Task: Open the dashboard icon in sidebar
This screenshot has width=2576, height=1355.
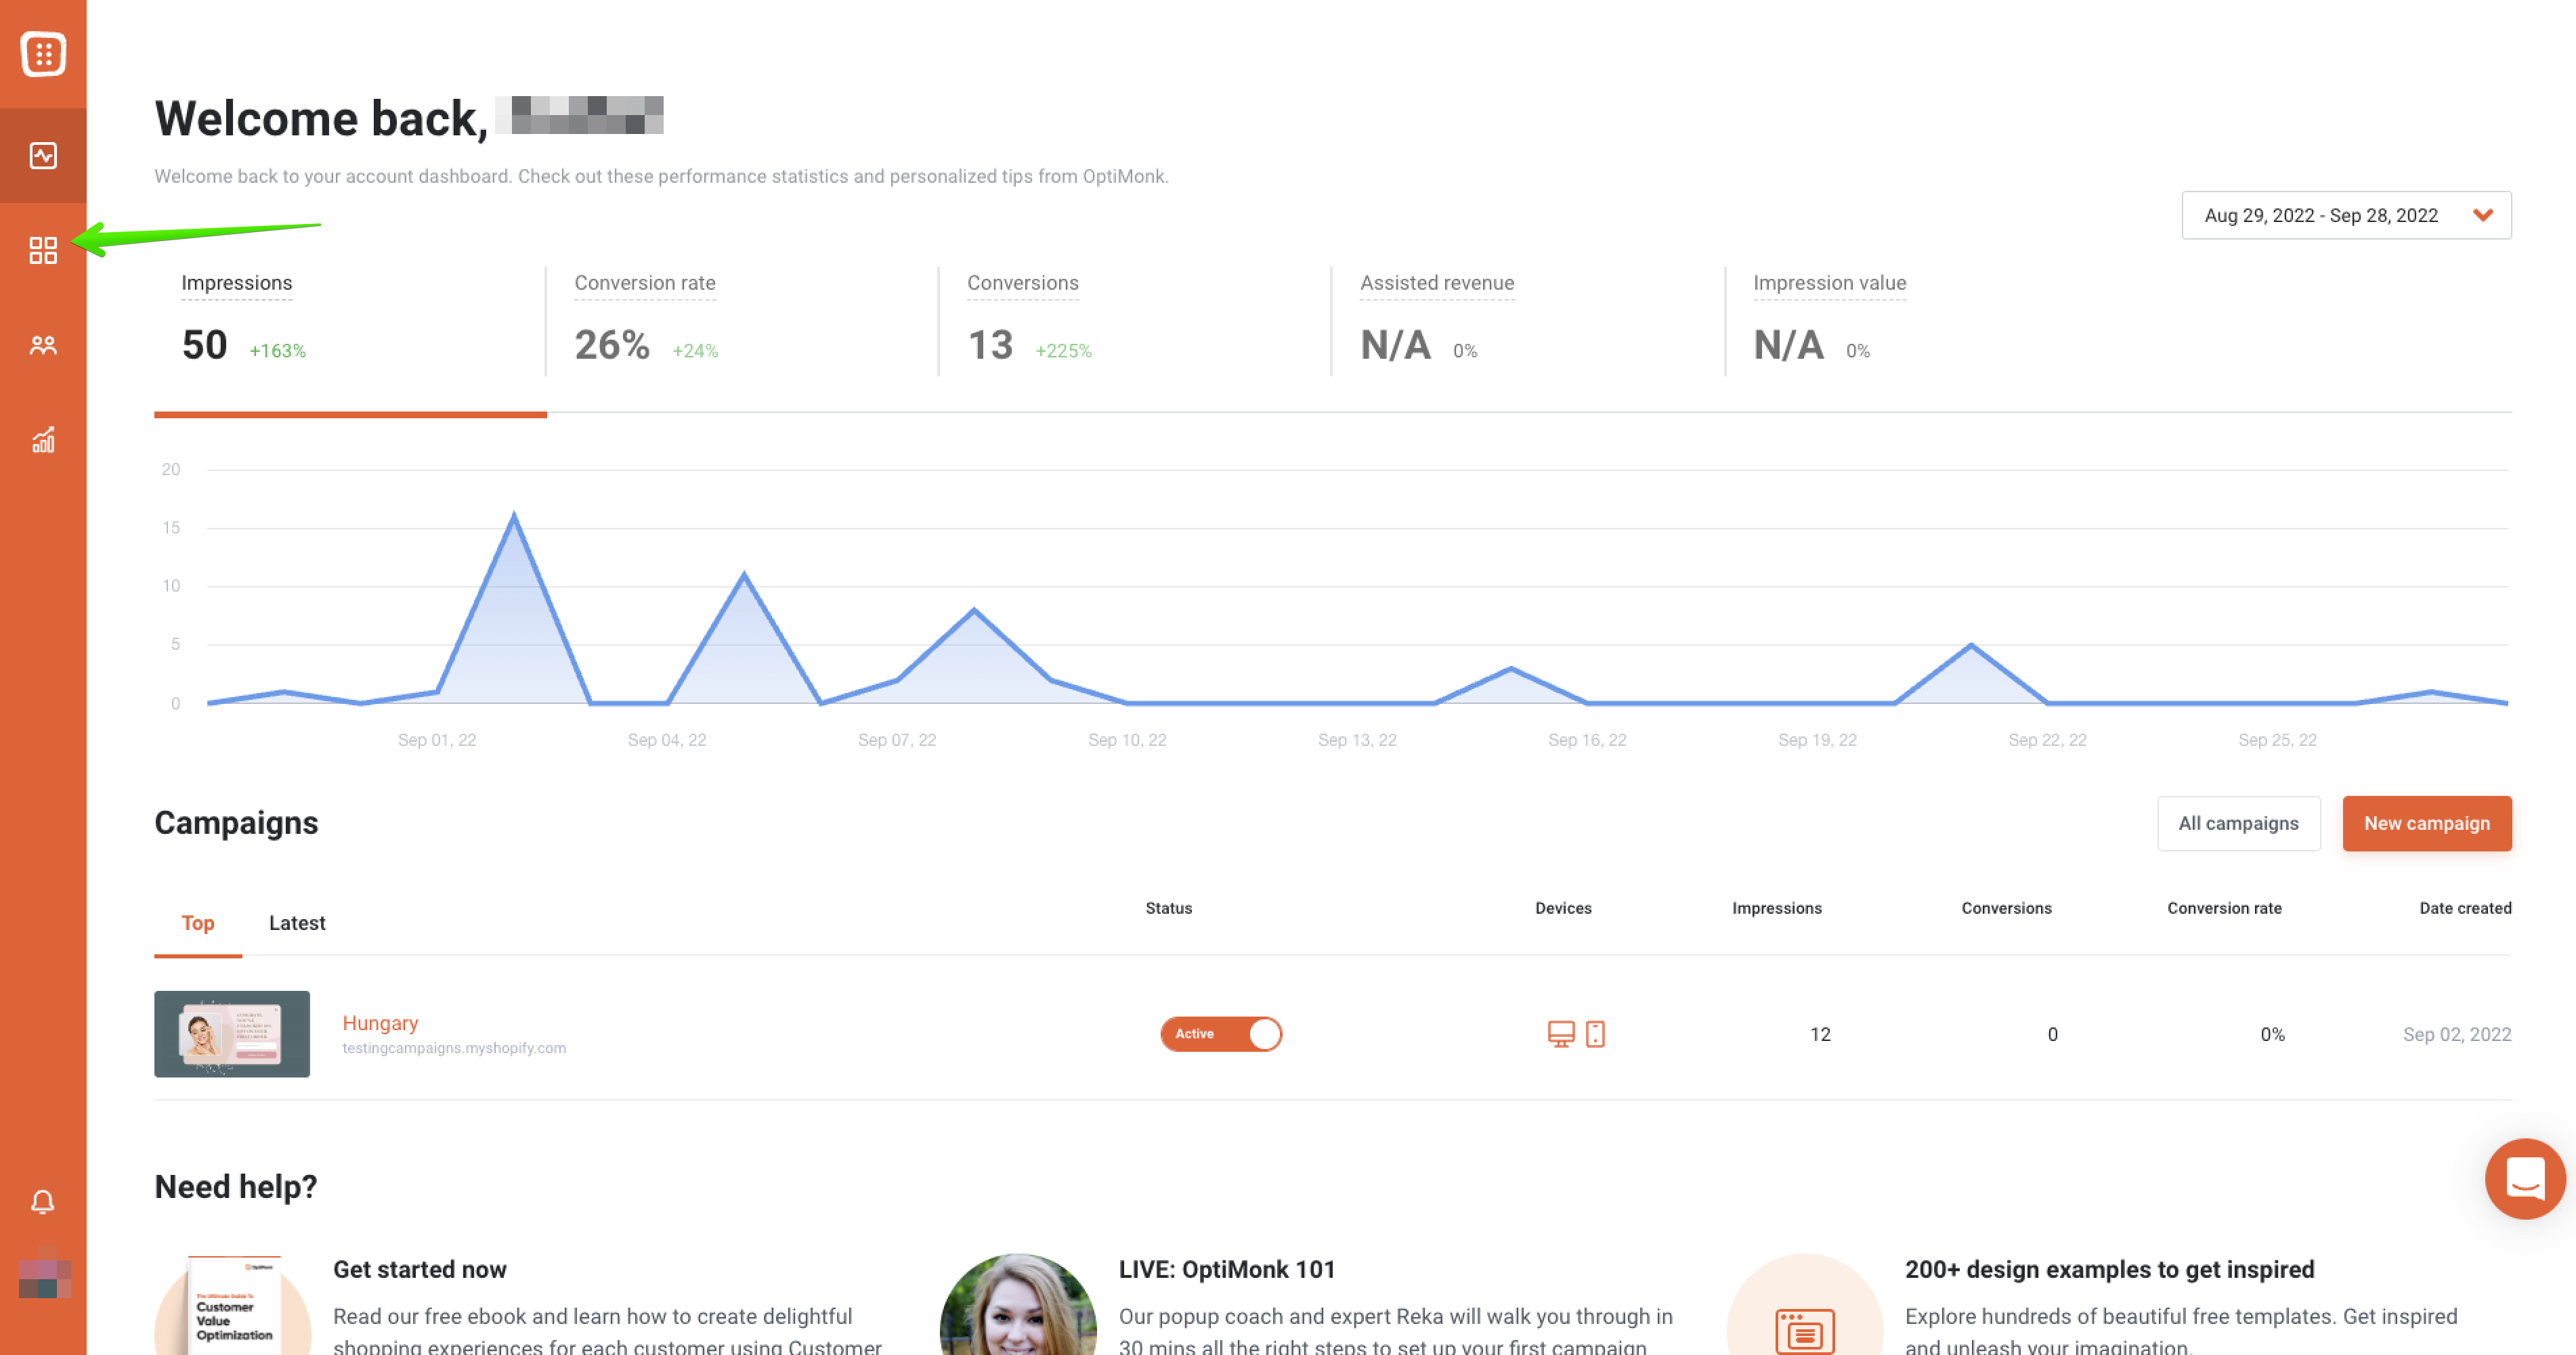Action: pyautogui.click(x=43, y=156)
